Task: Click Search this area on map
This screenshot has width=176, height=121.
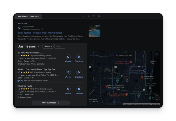Action: (x=124, y=55)
